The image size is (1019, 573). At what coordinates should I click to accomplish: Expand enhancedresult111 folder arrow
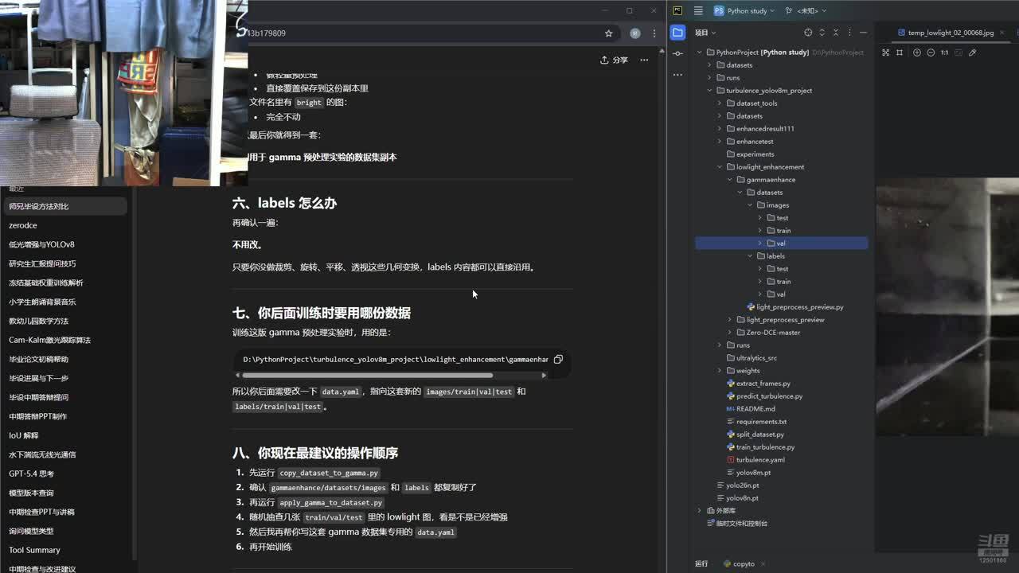click(x=720, y=129)
